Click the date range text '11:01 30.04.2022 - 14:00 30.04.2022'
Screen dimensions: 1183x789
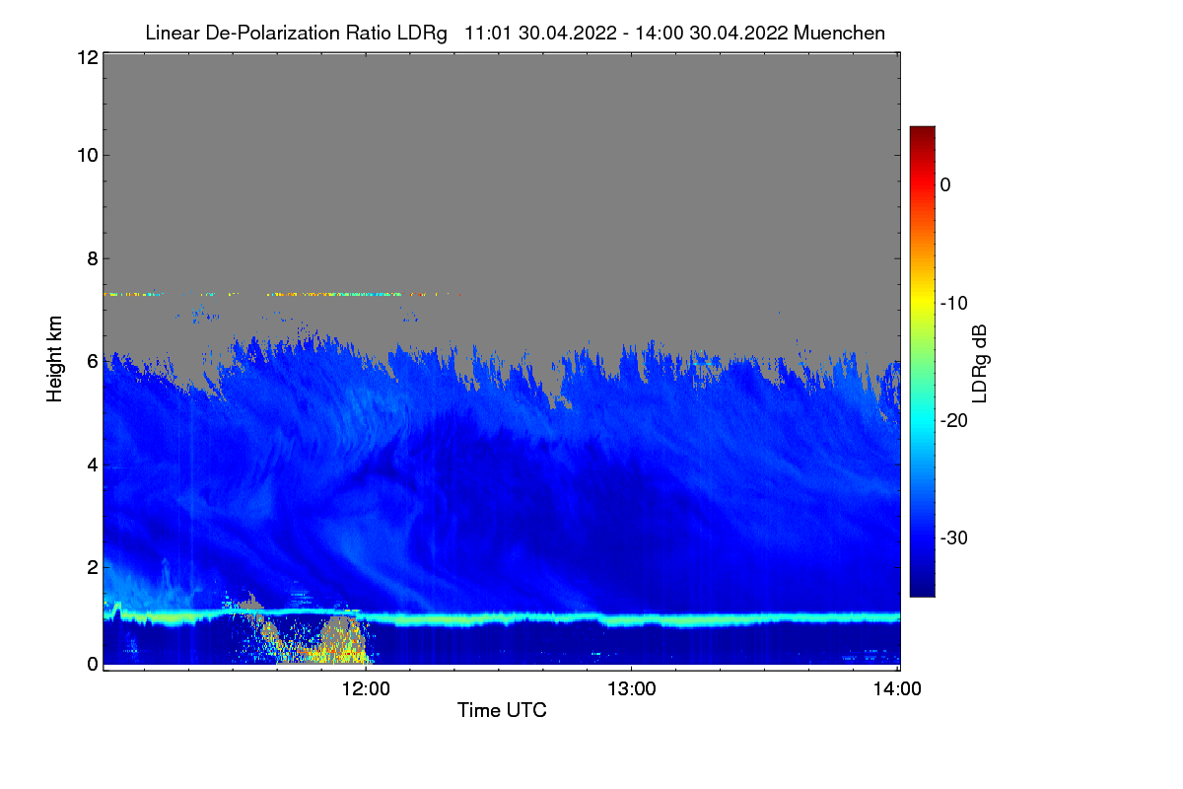click(625, 33)
